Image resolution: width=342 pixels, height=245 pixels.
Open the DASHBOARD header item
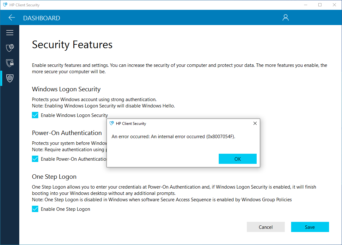pyautogui.click(x=41, y=18)
